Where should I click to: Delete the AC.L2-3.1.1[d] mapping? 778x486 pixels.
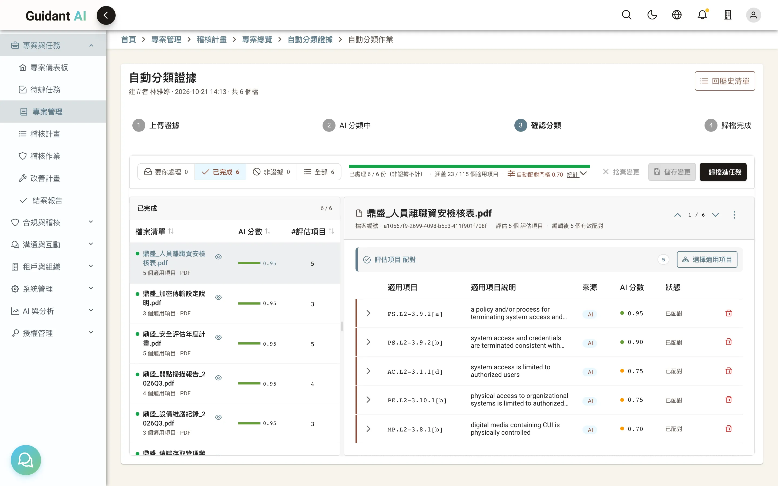pyautogui.click(x=729, y=371)
